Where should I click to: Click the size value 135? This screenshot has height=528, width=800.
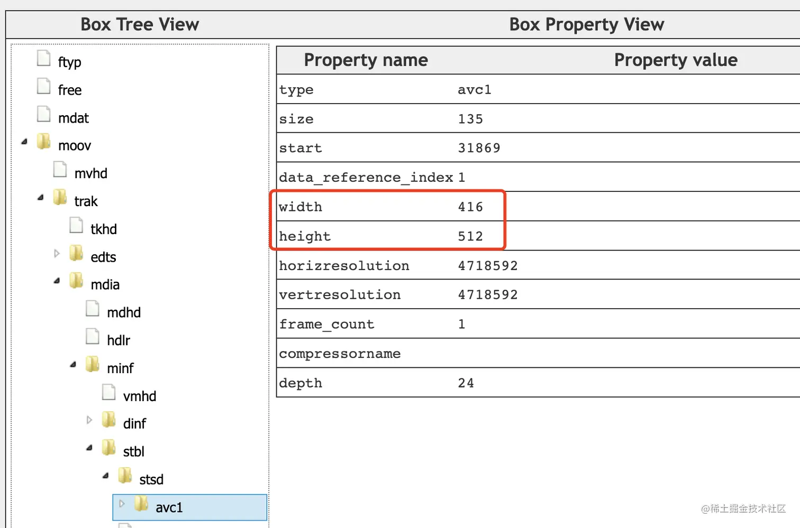click(x=470, y=119)
